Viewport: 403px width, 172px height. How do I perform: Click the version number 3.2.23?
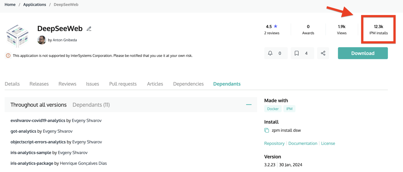click(x=270, y=165)
